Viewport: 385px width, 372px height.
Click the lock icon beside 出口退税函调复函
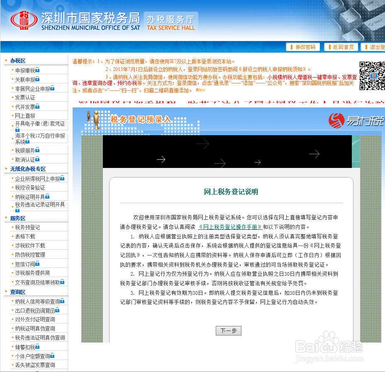point(57,310)
